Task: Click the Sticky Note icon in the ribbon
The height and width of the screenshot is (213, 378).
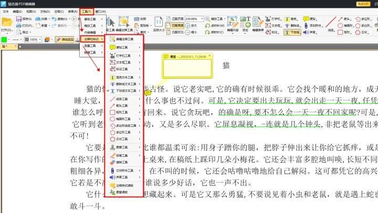Action: (x=306, y=19)
